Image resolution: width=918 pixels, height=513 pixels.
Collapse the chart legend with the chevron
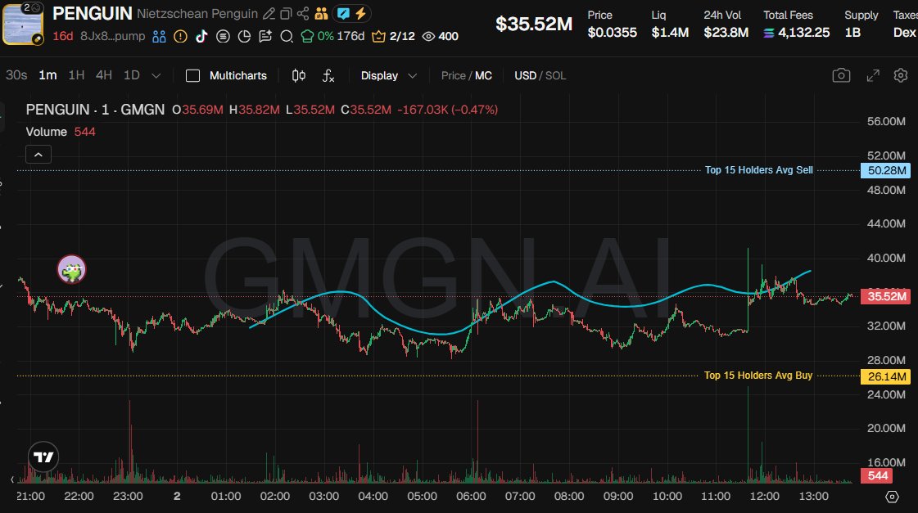[38, 154]
